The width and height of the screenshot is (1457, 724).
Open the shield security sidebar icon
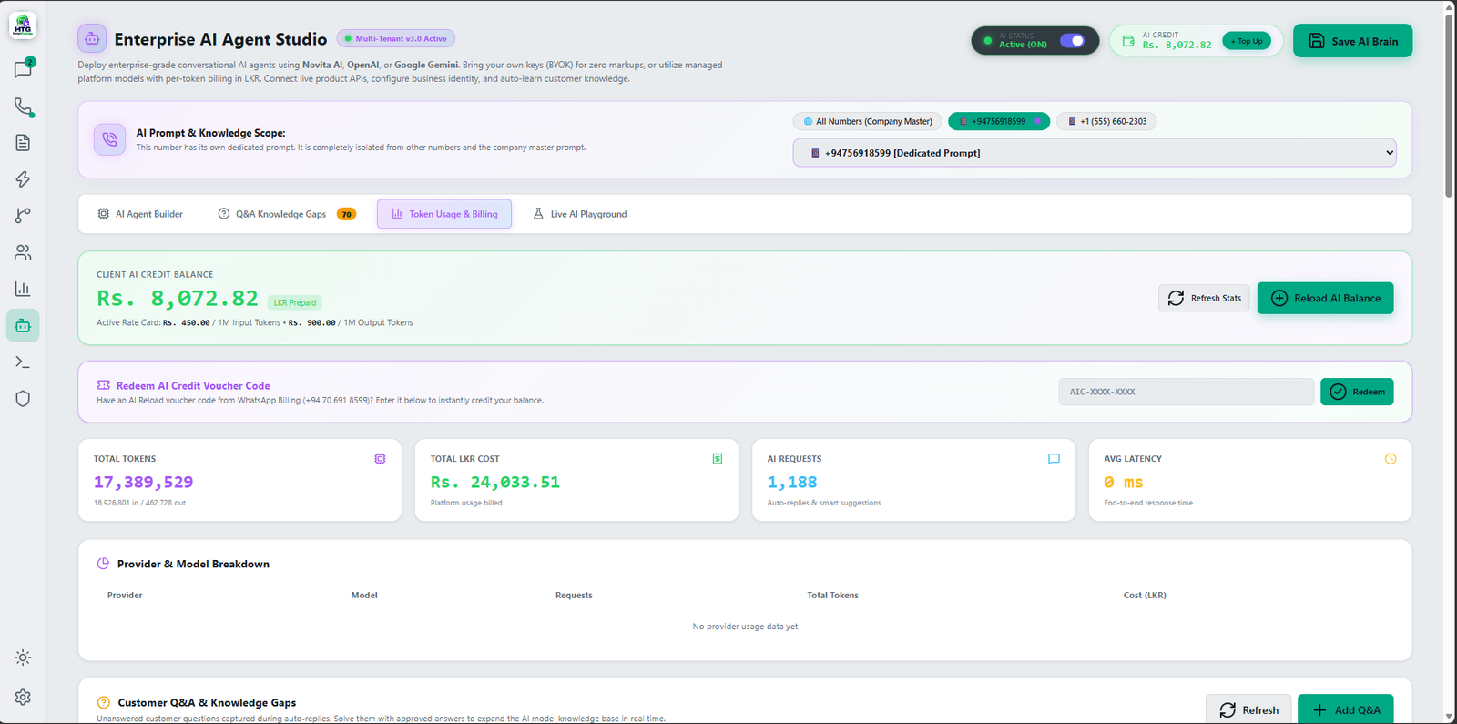23,399
